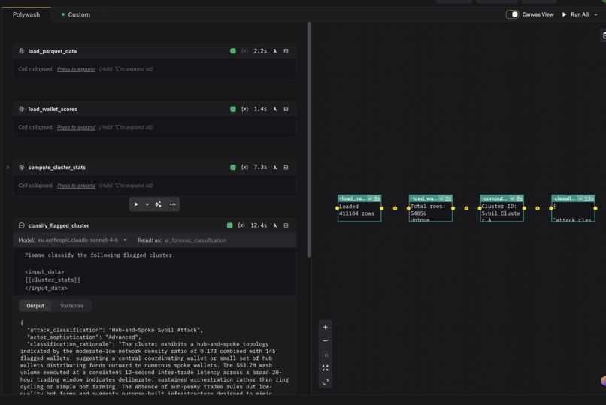Open the Model dropdown eu.anthropic.claude-sonnet-4-6

(x=82, y=240)
